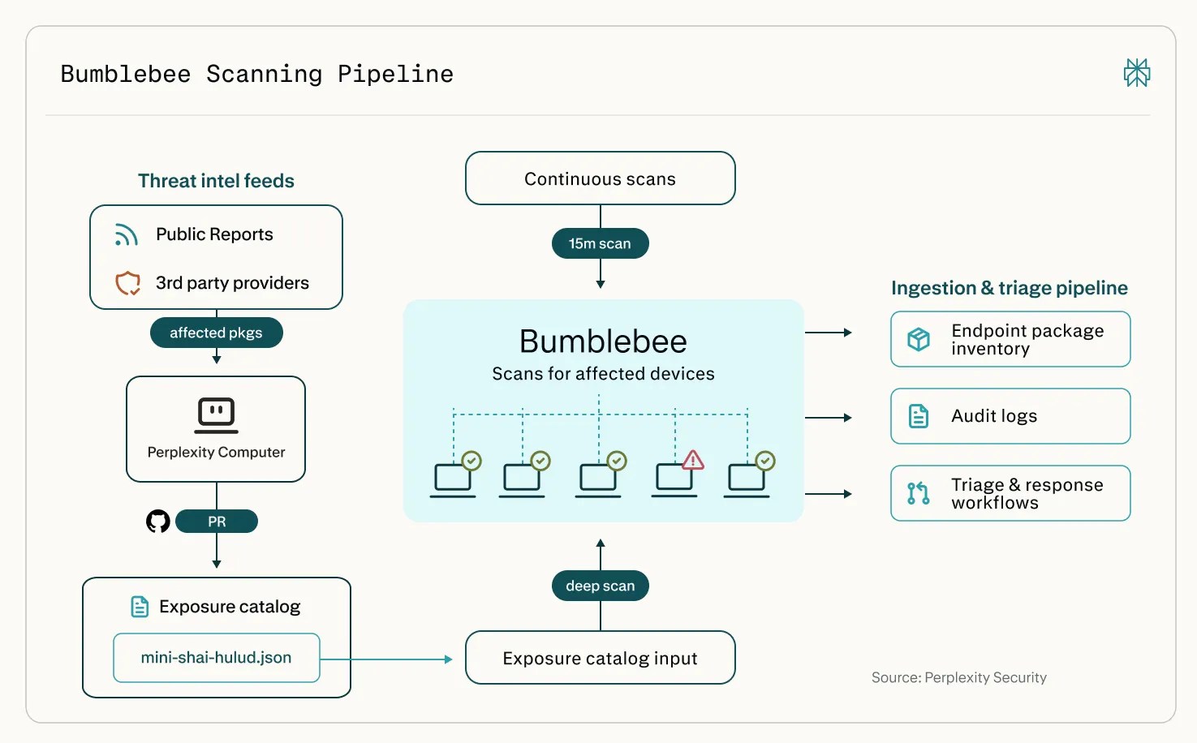
Task: Select the affected pkgs pill label
Action: click(x=217, y=333)
